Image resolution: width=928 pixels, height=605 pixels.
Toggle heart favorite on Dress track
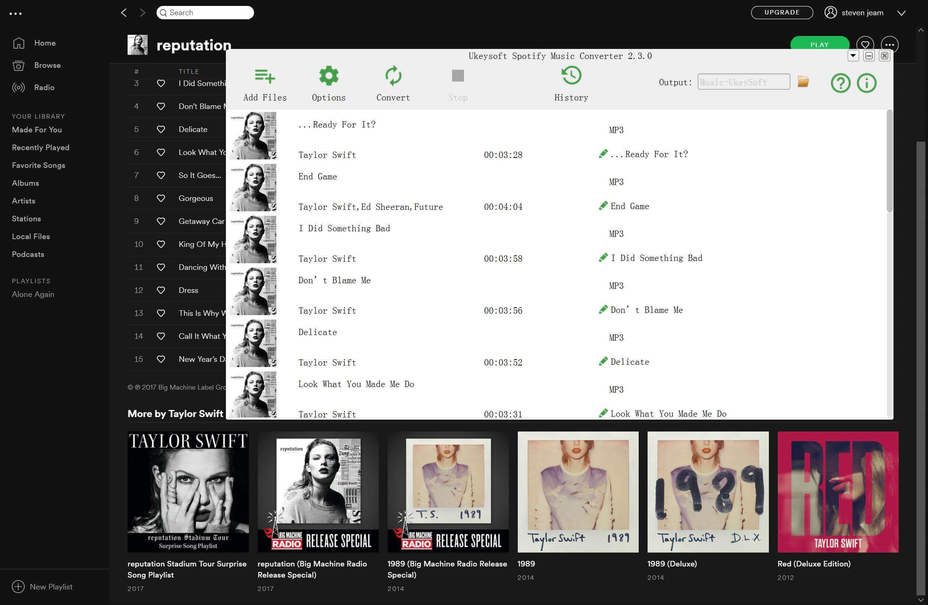coord(160,290)
